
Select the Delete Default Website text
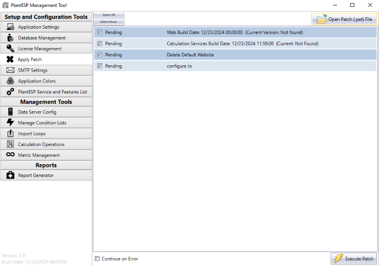190,55
